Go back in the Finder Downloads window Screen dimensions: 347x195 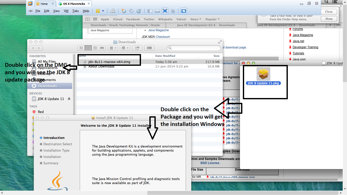click(x=33, y=48)
